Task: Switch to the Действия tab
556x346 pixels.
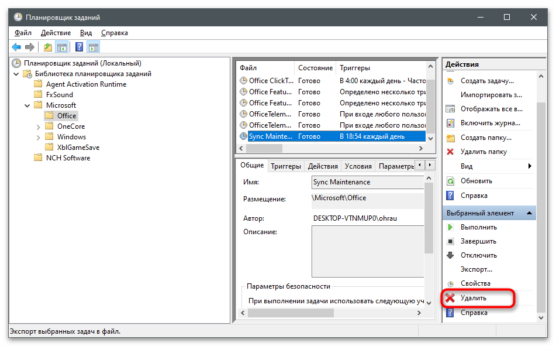Action: (x=323, y=166)
